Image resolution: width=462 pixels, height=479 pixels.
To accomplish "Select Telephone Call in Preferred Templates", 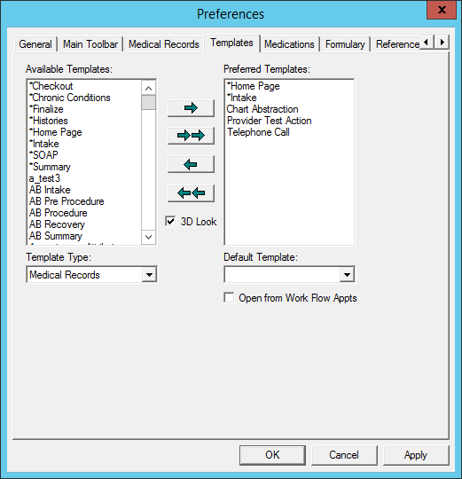I will (258, 132).
